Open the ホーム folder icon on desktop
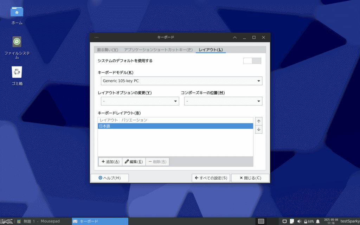 (x=17, y=12)
